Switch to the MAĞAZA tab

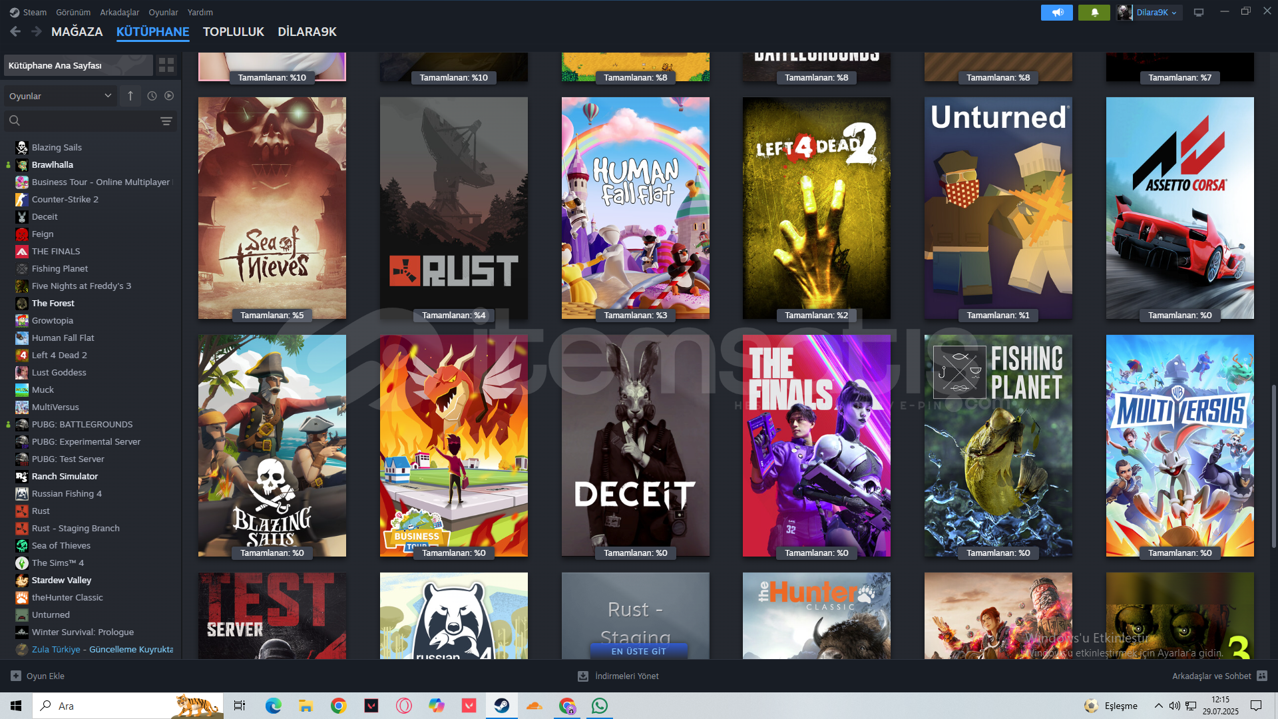click(77, 31)
